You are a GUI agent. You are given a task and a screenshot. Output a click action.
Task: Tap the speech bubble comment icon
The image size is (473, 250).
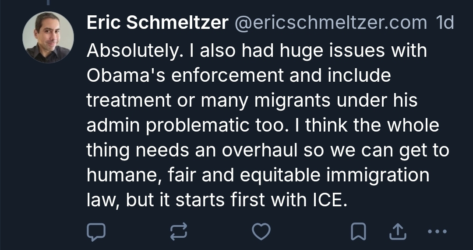96,232
